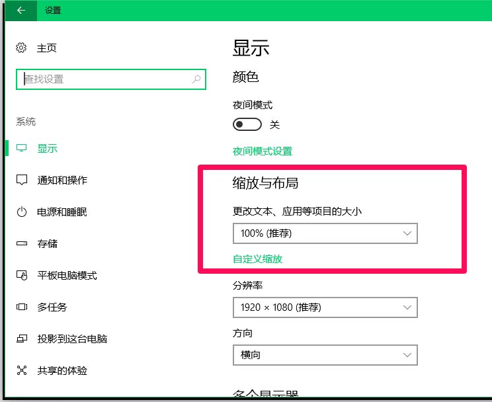
Task: Click the monitor icon beside 显示
Action: point(22,149)
